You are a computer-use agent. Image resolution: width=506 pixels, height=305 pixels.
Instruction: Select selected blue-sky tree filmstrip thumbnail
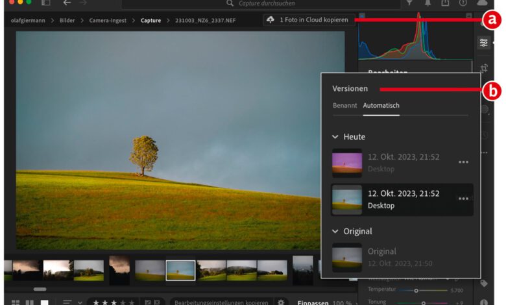click(x=180, y=271)
